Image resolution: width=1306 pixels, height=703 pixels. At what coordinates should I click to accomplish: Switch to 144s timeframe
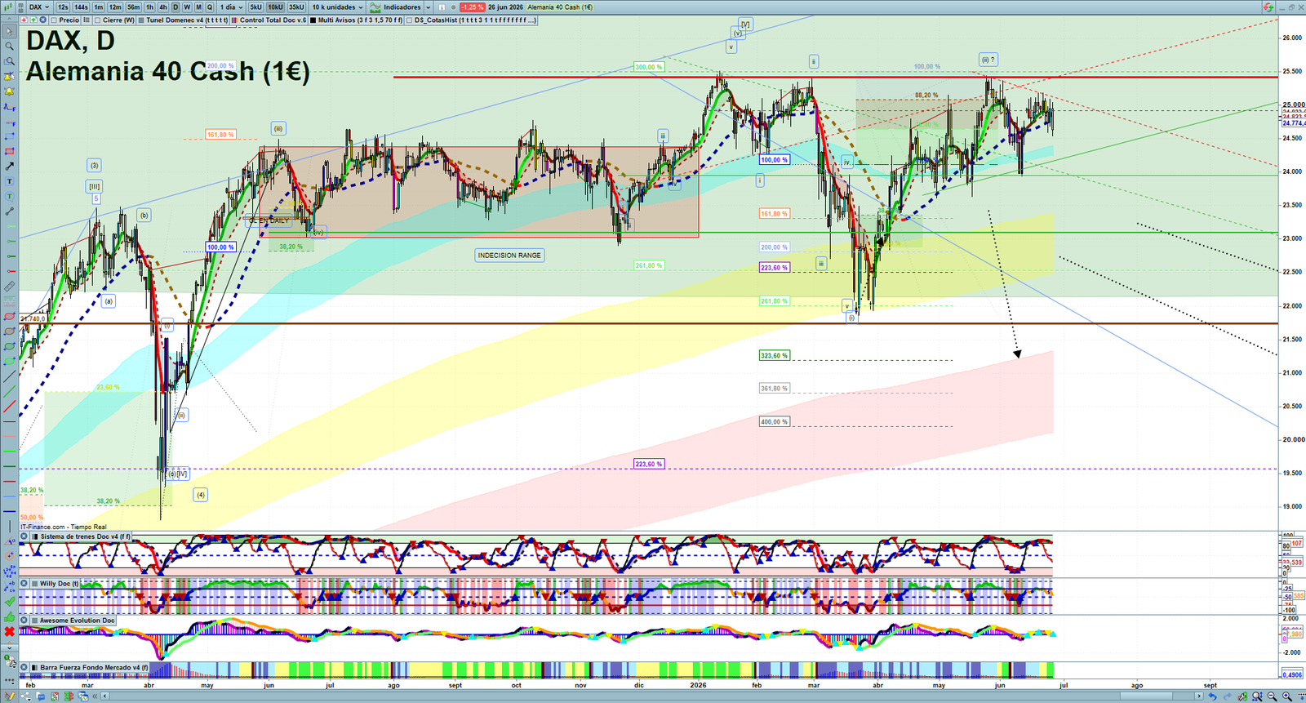coord(81,7)
